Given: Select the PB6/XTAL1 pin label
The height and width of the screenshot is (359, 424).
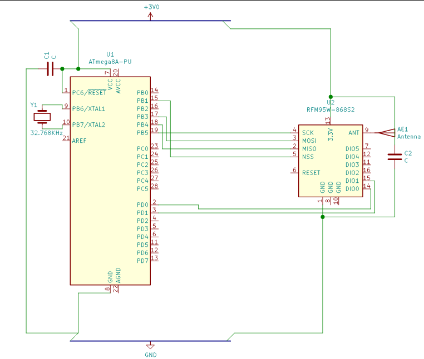Looking at the screenshot, I should (x=88, y=109).
